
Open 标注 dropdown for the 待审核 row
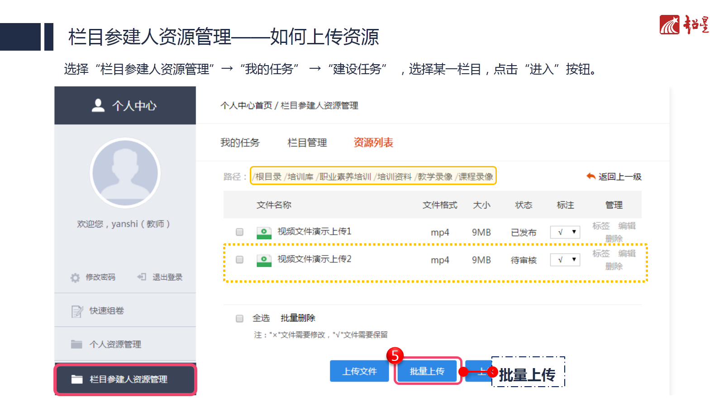(x=565, y=260)
